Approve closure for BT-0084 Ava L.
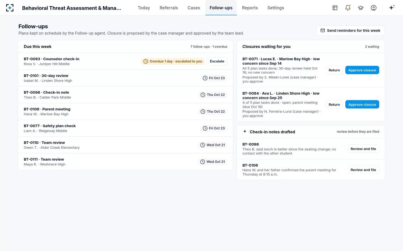Viewport: 403px width, 251px height. pyautogui.click(x=362, y=105)
